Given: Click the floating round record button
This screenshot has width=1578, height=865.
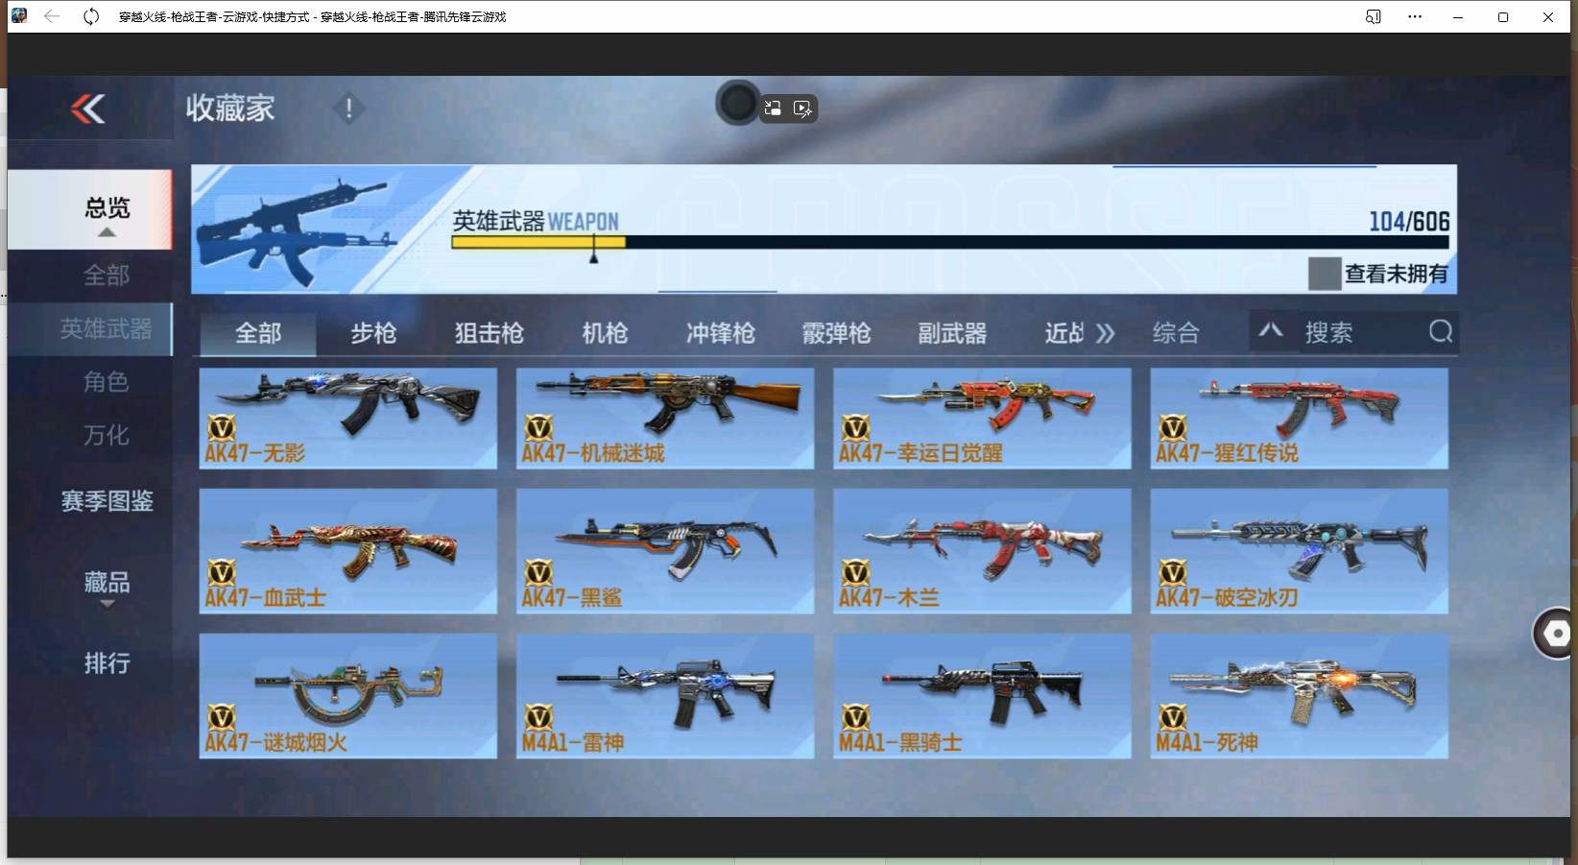Looking at the screenshot, I should [737, 103].
